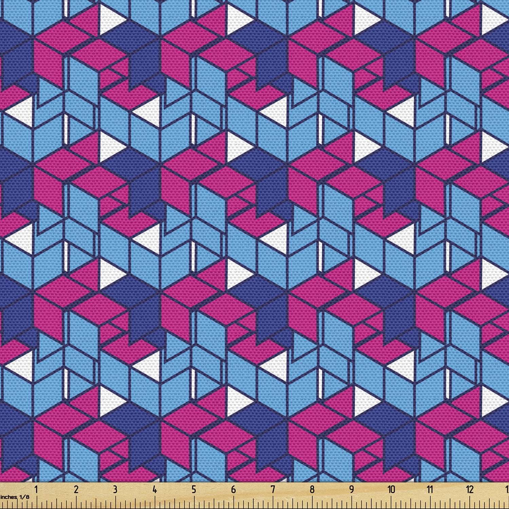Image resolution: width=509 pixels, height=509 pixels.
Task: Click the "inches 1/8" ruler label
Action: (15, 497)
